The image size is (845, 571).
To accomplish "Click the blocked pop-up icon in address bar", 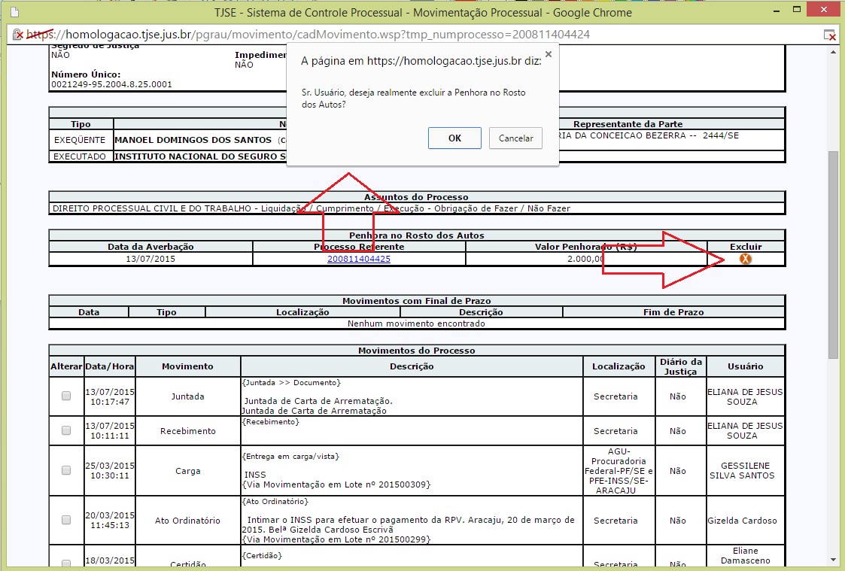I will click(829, 35).
